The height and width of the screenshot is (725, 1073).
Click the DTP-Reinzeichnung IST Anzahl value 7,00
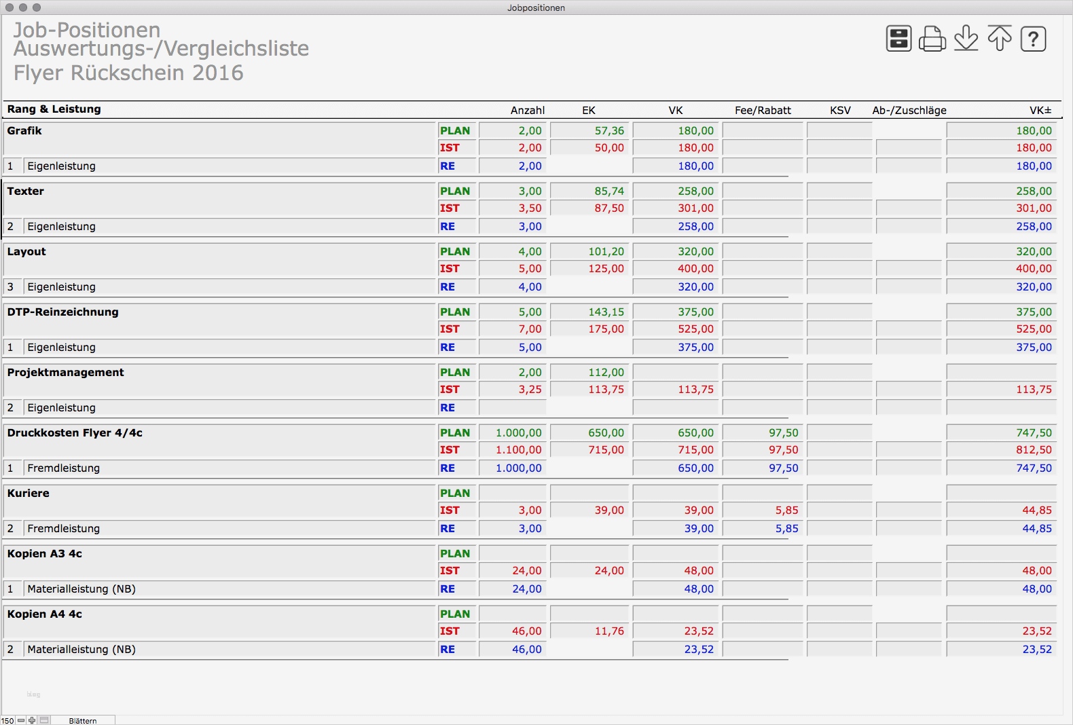point(513,329)
